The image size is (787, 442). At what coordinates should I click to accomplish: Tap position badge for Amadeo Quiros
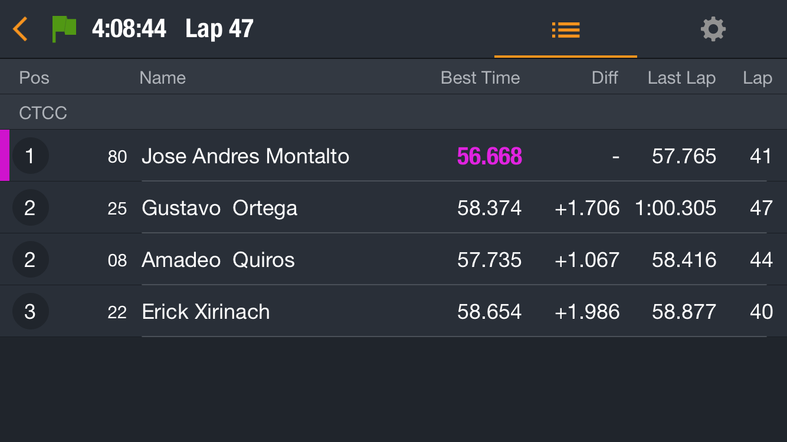pyautogui.click(x=30, y=260)
